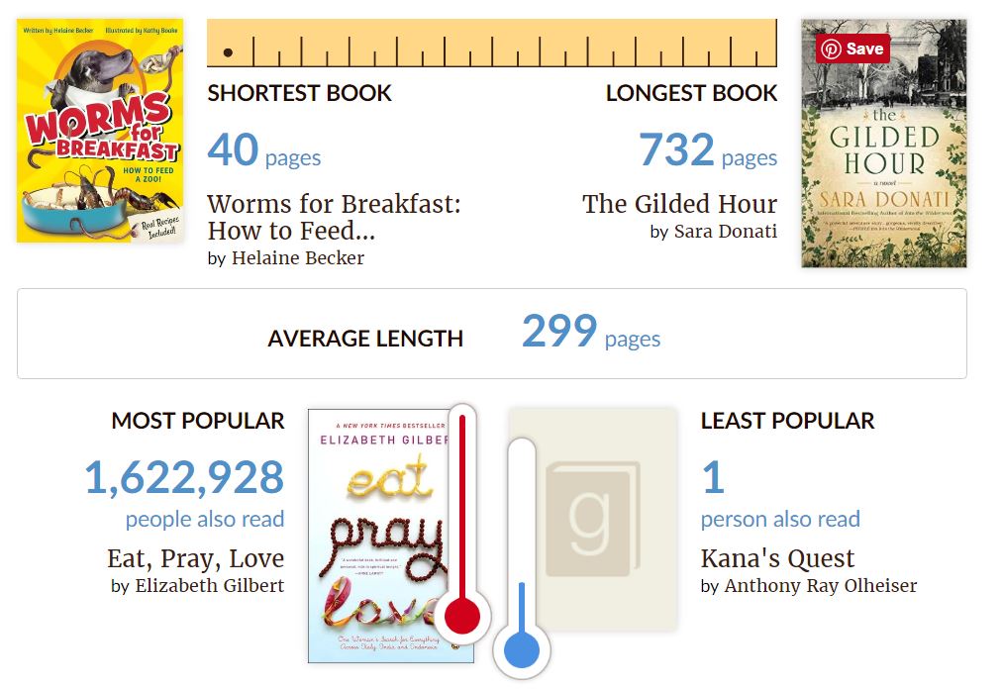Image resolution: width=1002 pixels, height=689 pixels.
Task: Open the Eat, Pray, Love title link
Action: click(x=195, y=558)
